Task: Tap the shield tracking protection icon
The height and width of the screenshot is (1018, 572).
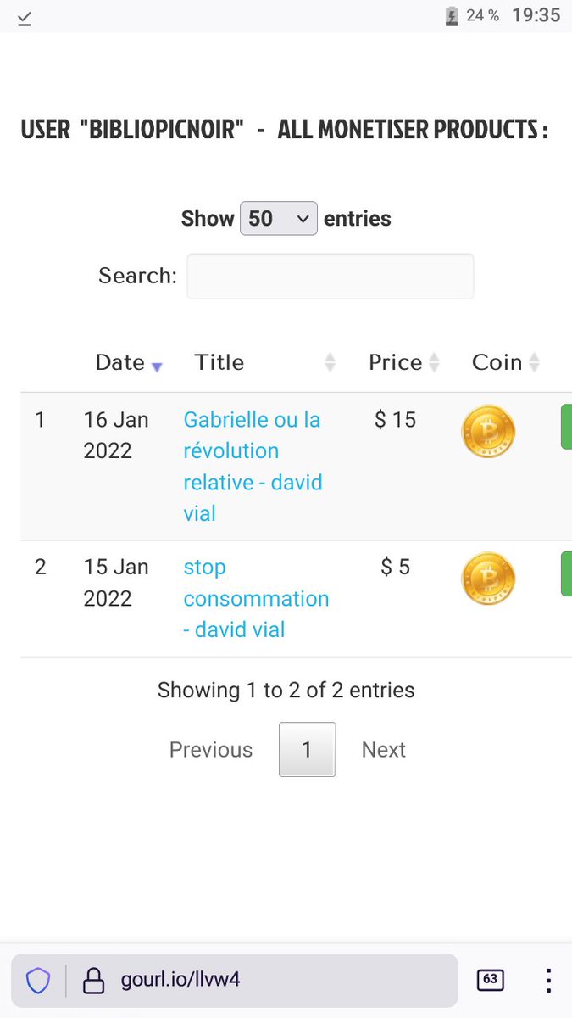Action: [x=38, y=981]
